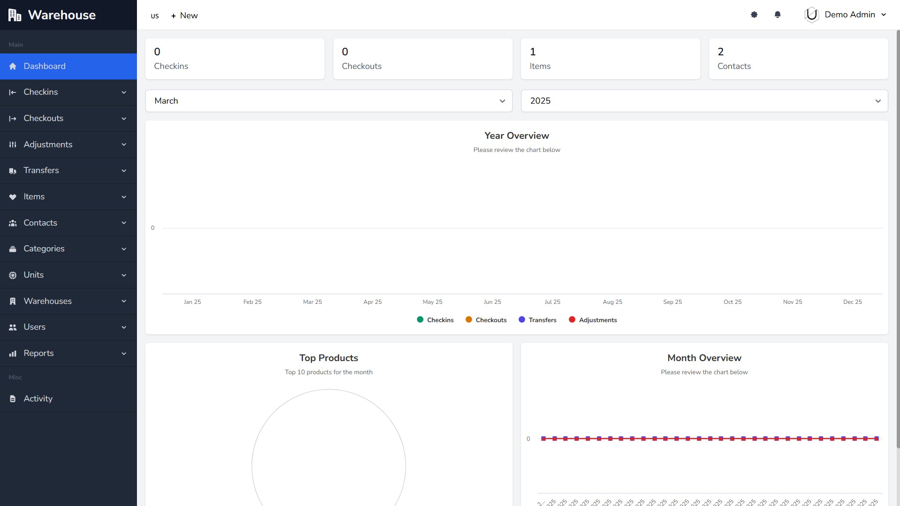Hide Adjustments series via legend
Viewport: 900px width, 506px height.
(593, 320)
